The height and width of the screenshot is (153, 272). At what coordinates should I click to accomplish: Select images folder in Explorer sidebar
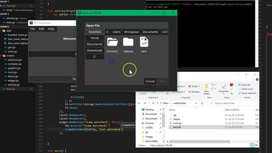147,137
